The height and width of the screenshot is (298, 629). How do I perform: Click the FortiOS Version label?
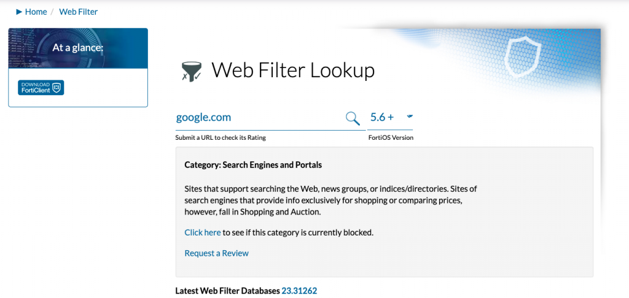[391, 138]
